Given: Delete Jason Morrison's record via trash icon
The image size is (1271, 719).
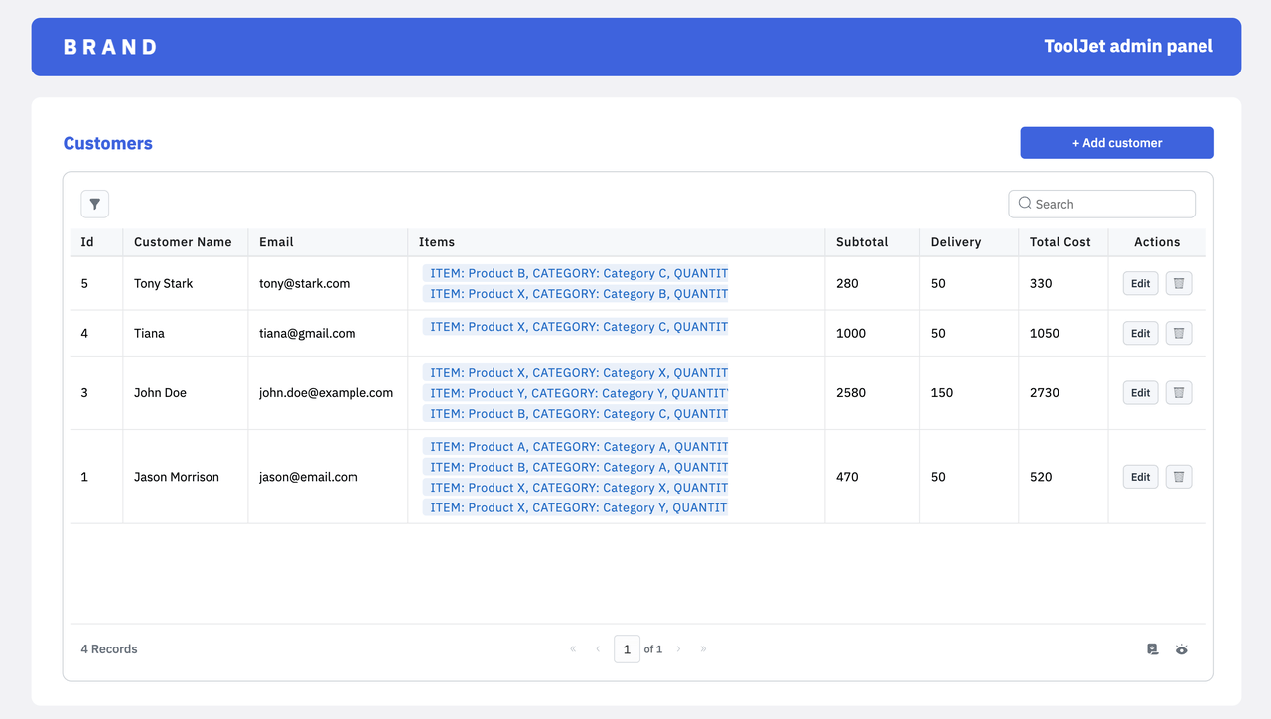Looking at the screenshot, I should click(1178, 477).
